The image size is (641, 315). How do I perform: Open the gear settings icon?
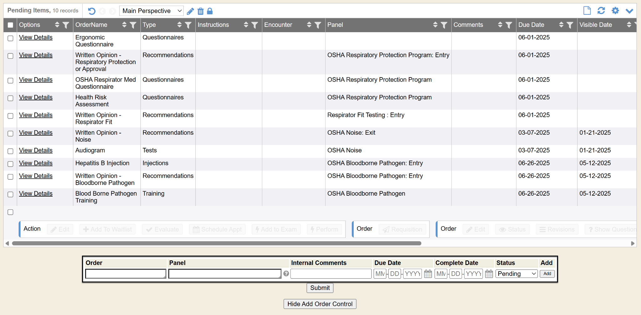click(615, 11)
